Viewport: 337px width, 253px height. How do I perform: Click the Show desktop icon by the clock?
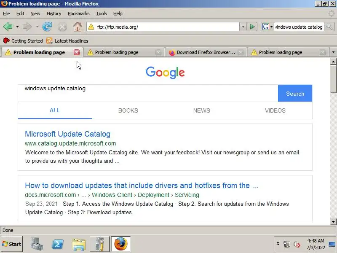[x=332, y=244]
